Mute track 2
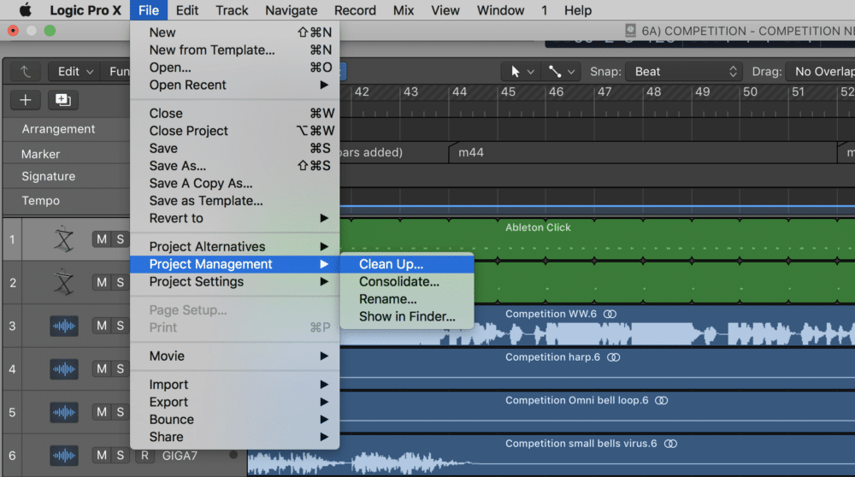Image resolution: width=855 pixels, height=477 pixels. coord(102,282)
